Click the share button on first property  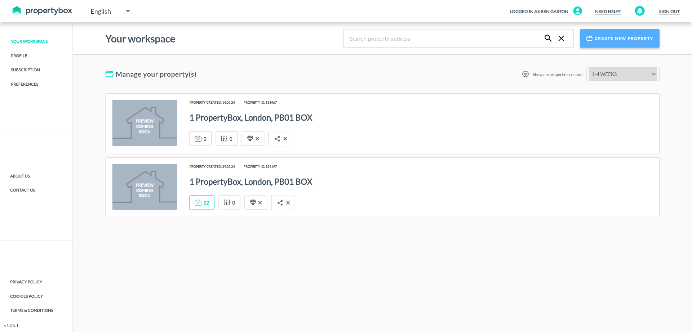tap(280, 139)
